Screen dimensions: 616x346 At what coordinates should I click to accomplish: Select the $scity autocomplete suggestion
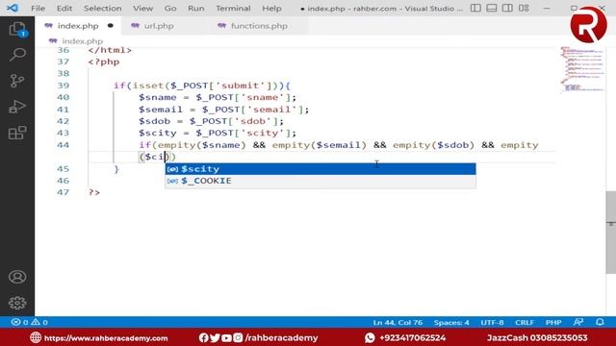tap(321, 169)
